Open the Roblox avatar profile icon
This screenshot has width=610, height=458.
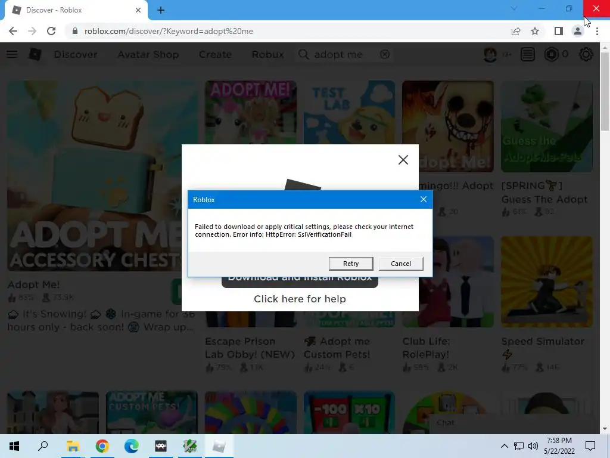click(490, 54)
